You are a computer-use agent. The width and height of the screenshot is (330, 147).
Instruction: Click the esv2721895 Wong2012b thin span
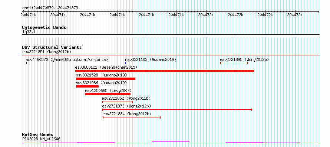(234, 63)
